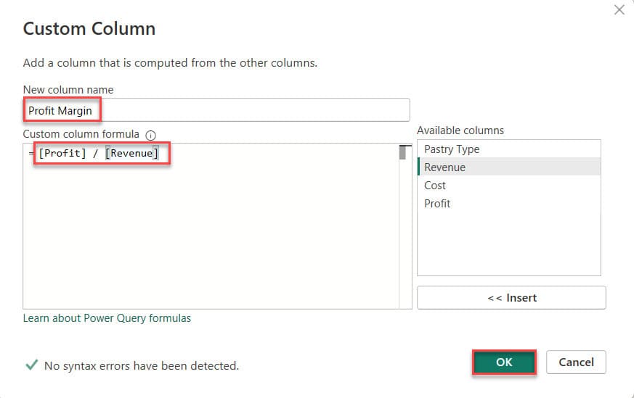
Task: Click the Cancel button
Action: 576,362
